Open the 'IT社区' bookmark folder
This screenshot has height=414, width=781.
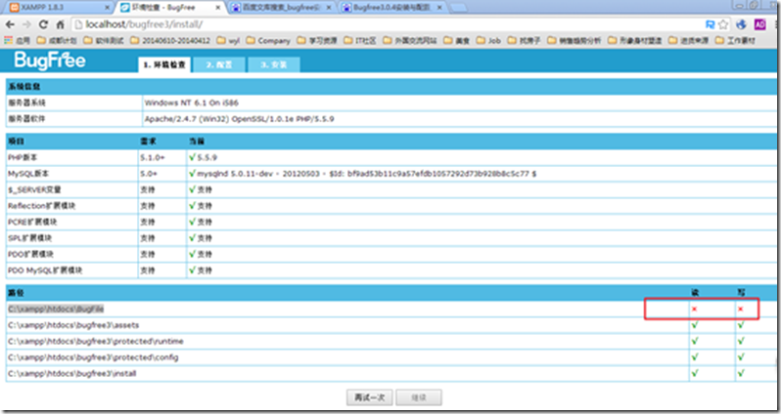[x=359, y=40]
